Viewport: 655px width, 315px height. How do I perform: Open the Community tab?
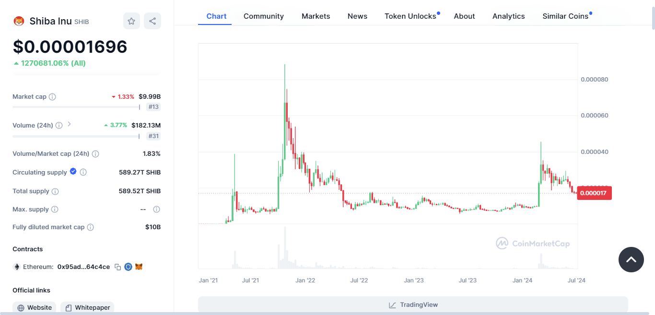click(x=264, y=16)
